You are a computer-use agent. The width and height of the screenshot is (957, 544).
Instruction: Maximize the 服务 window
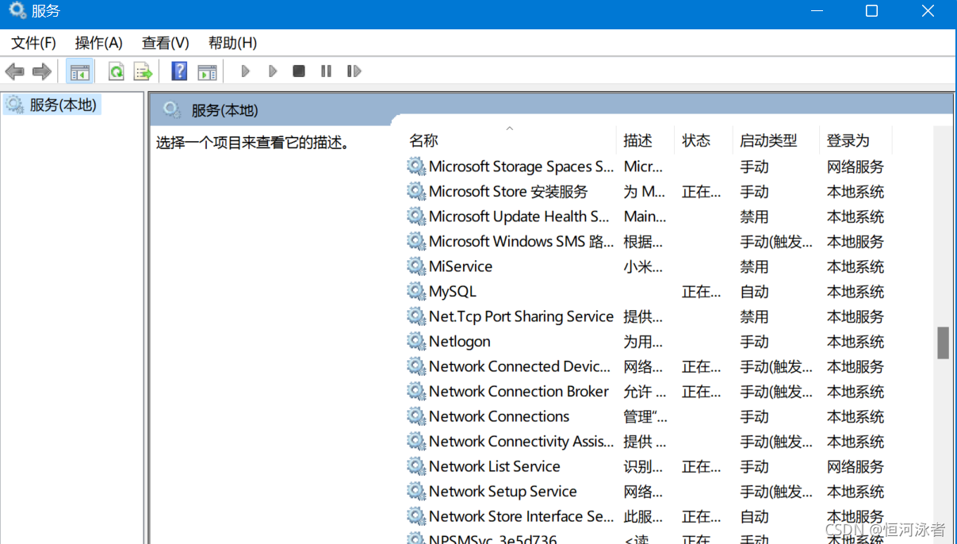871,11
